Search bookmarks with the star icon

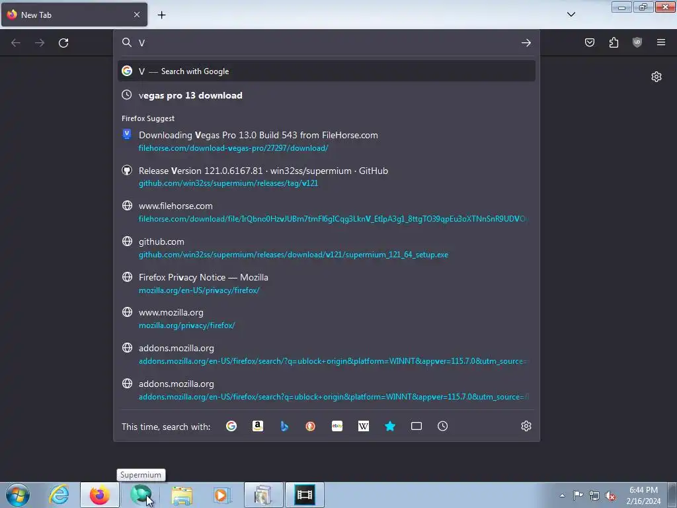(x=390, y=427)
